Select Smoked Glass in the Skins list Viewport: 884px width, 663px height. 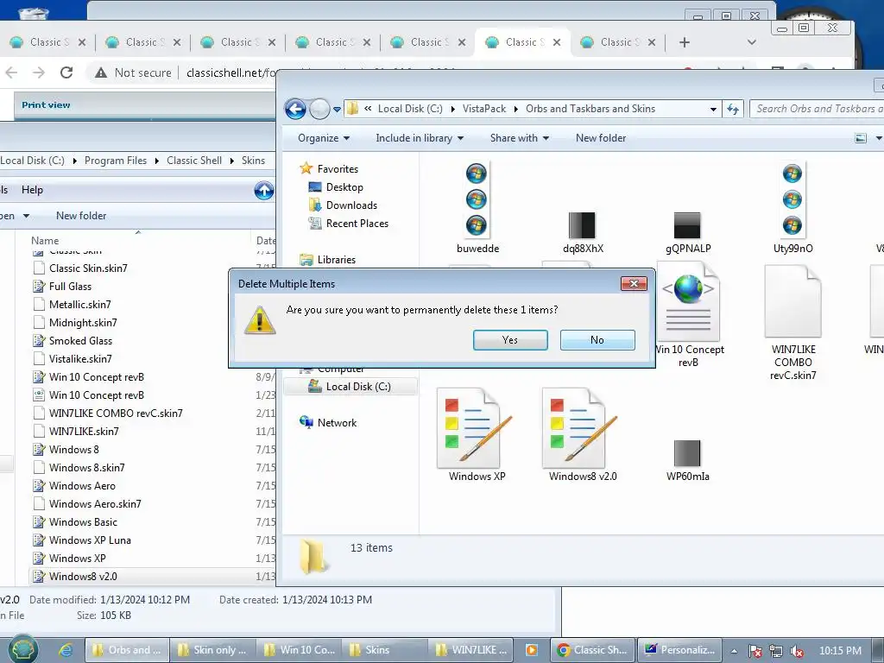click(x=80, y=341)
